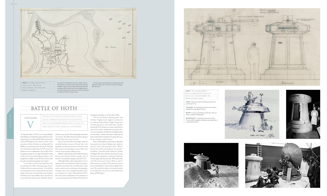Click the "DATE: AUGUST 9, 1978" cell

point(50,127)
